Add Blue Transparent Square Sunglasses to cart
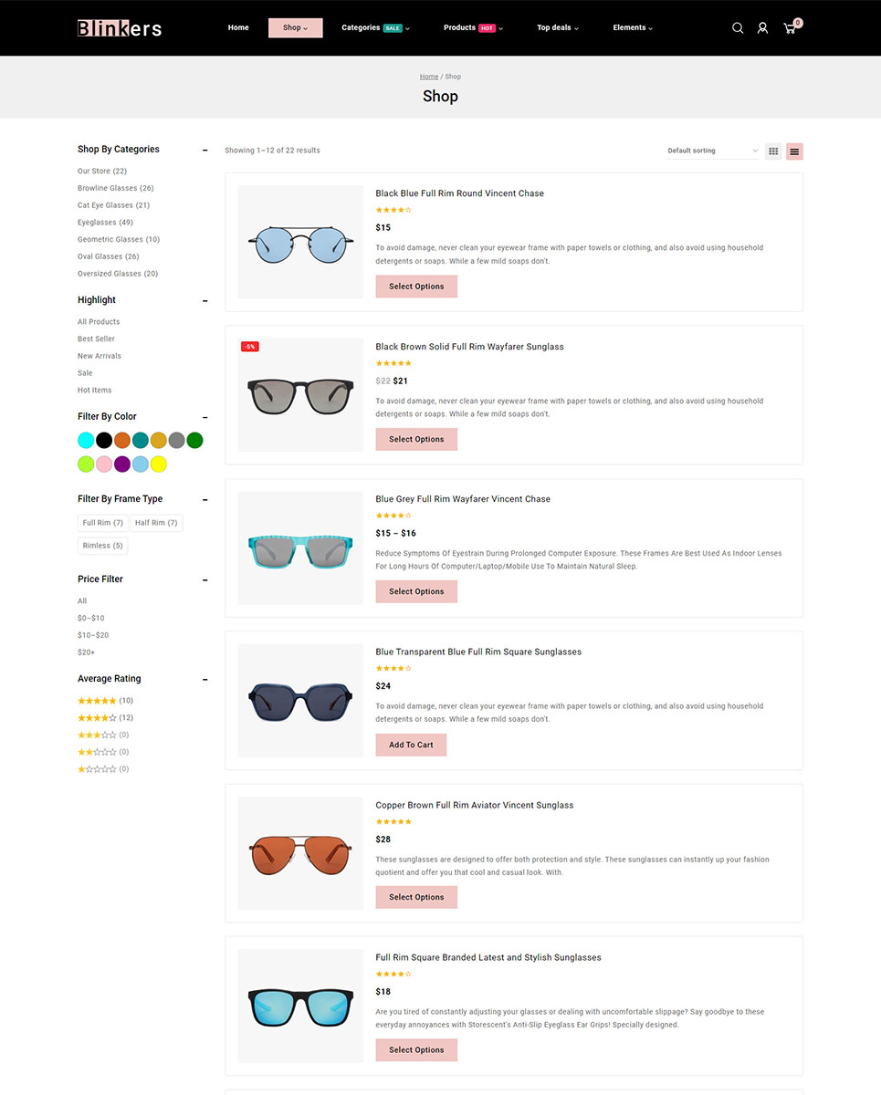The width and height of the screenshot is (881, 1095). [x=411, y=745]
